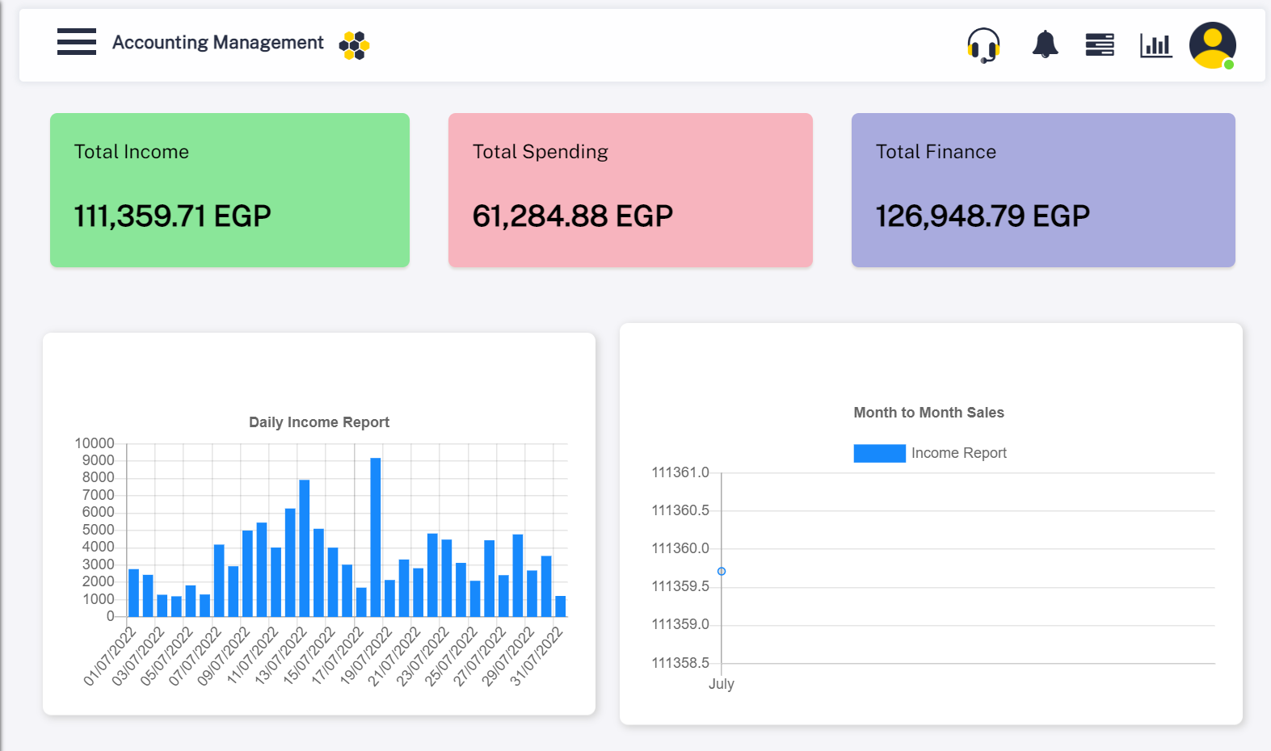Click the tallest bar in Daily Income

[x=376, y=537]
